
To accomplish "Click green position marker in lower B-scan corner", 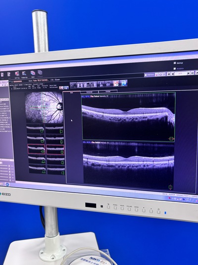I will tap(170, 187).
